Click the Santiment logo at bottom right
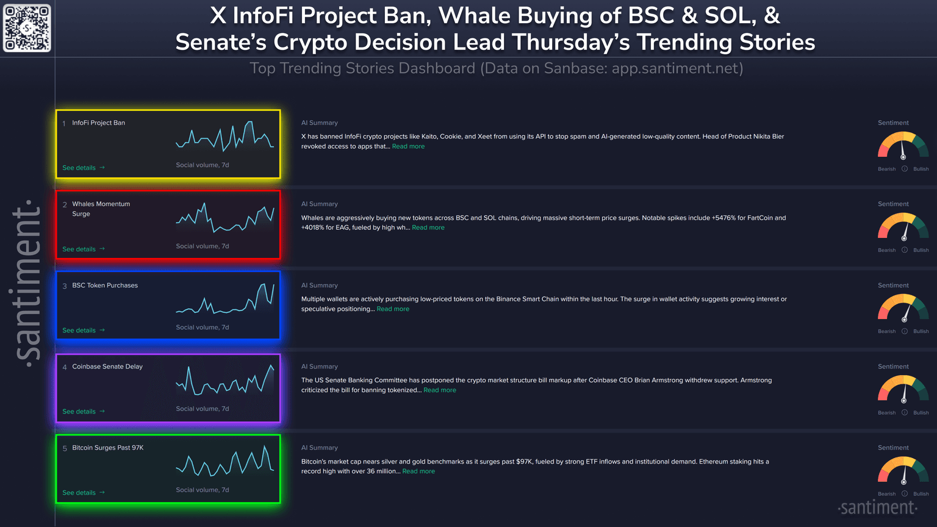The height and width of the screenshot is (527, 937). point(877,507)
